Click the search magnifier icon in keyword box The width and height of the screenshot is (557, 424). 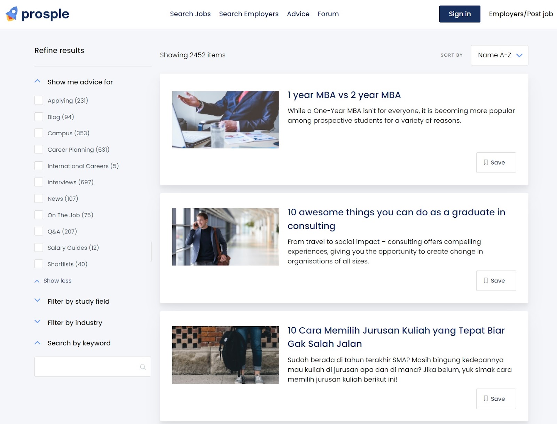(x=143, y=367)
